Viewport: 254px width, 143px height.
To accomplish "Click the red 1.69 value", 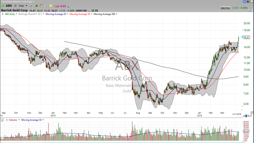I will [x=57, y=6].
